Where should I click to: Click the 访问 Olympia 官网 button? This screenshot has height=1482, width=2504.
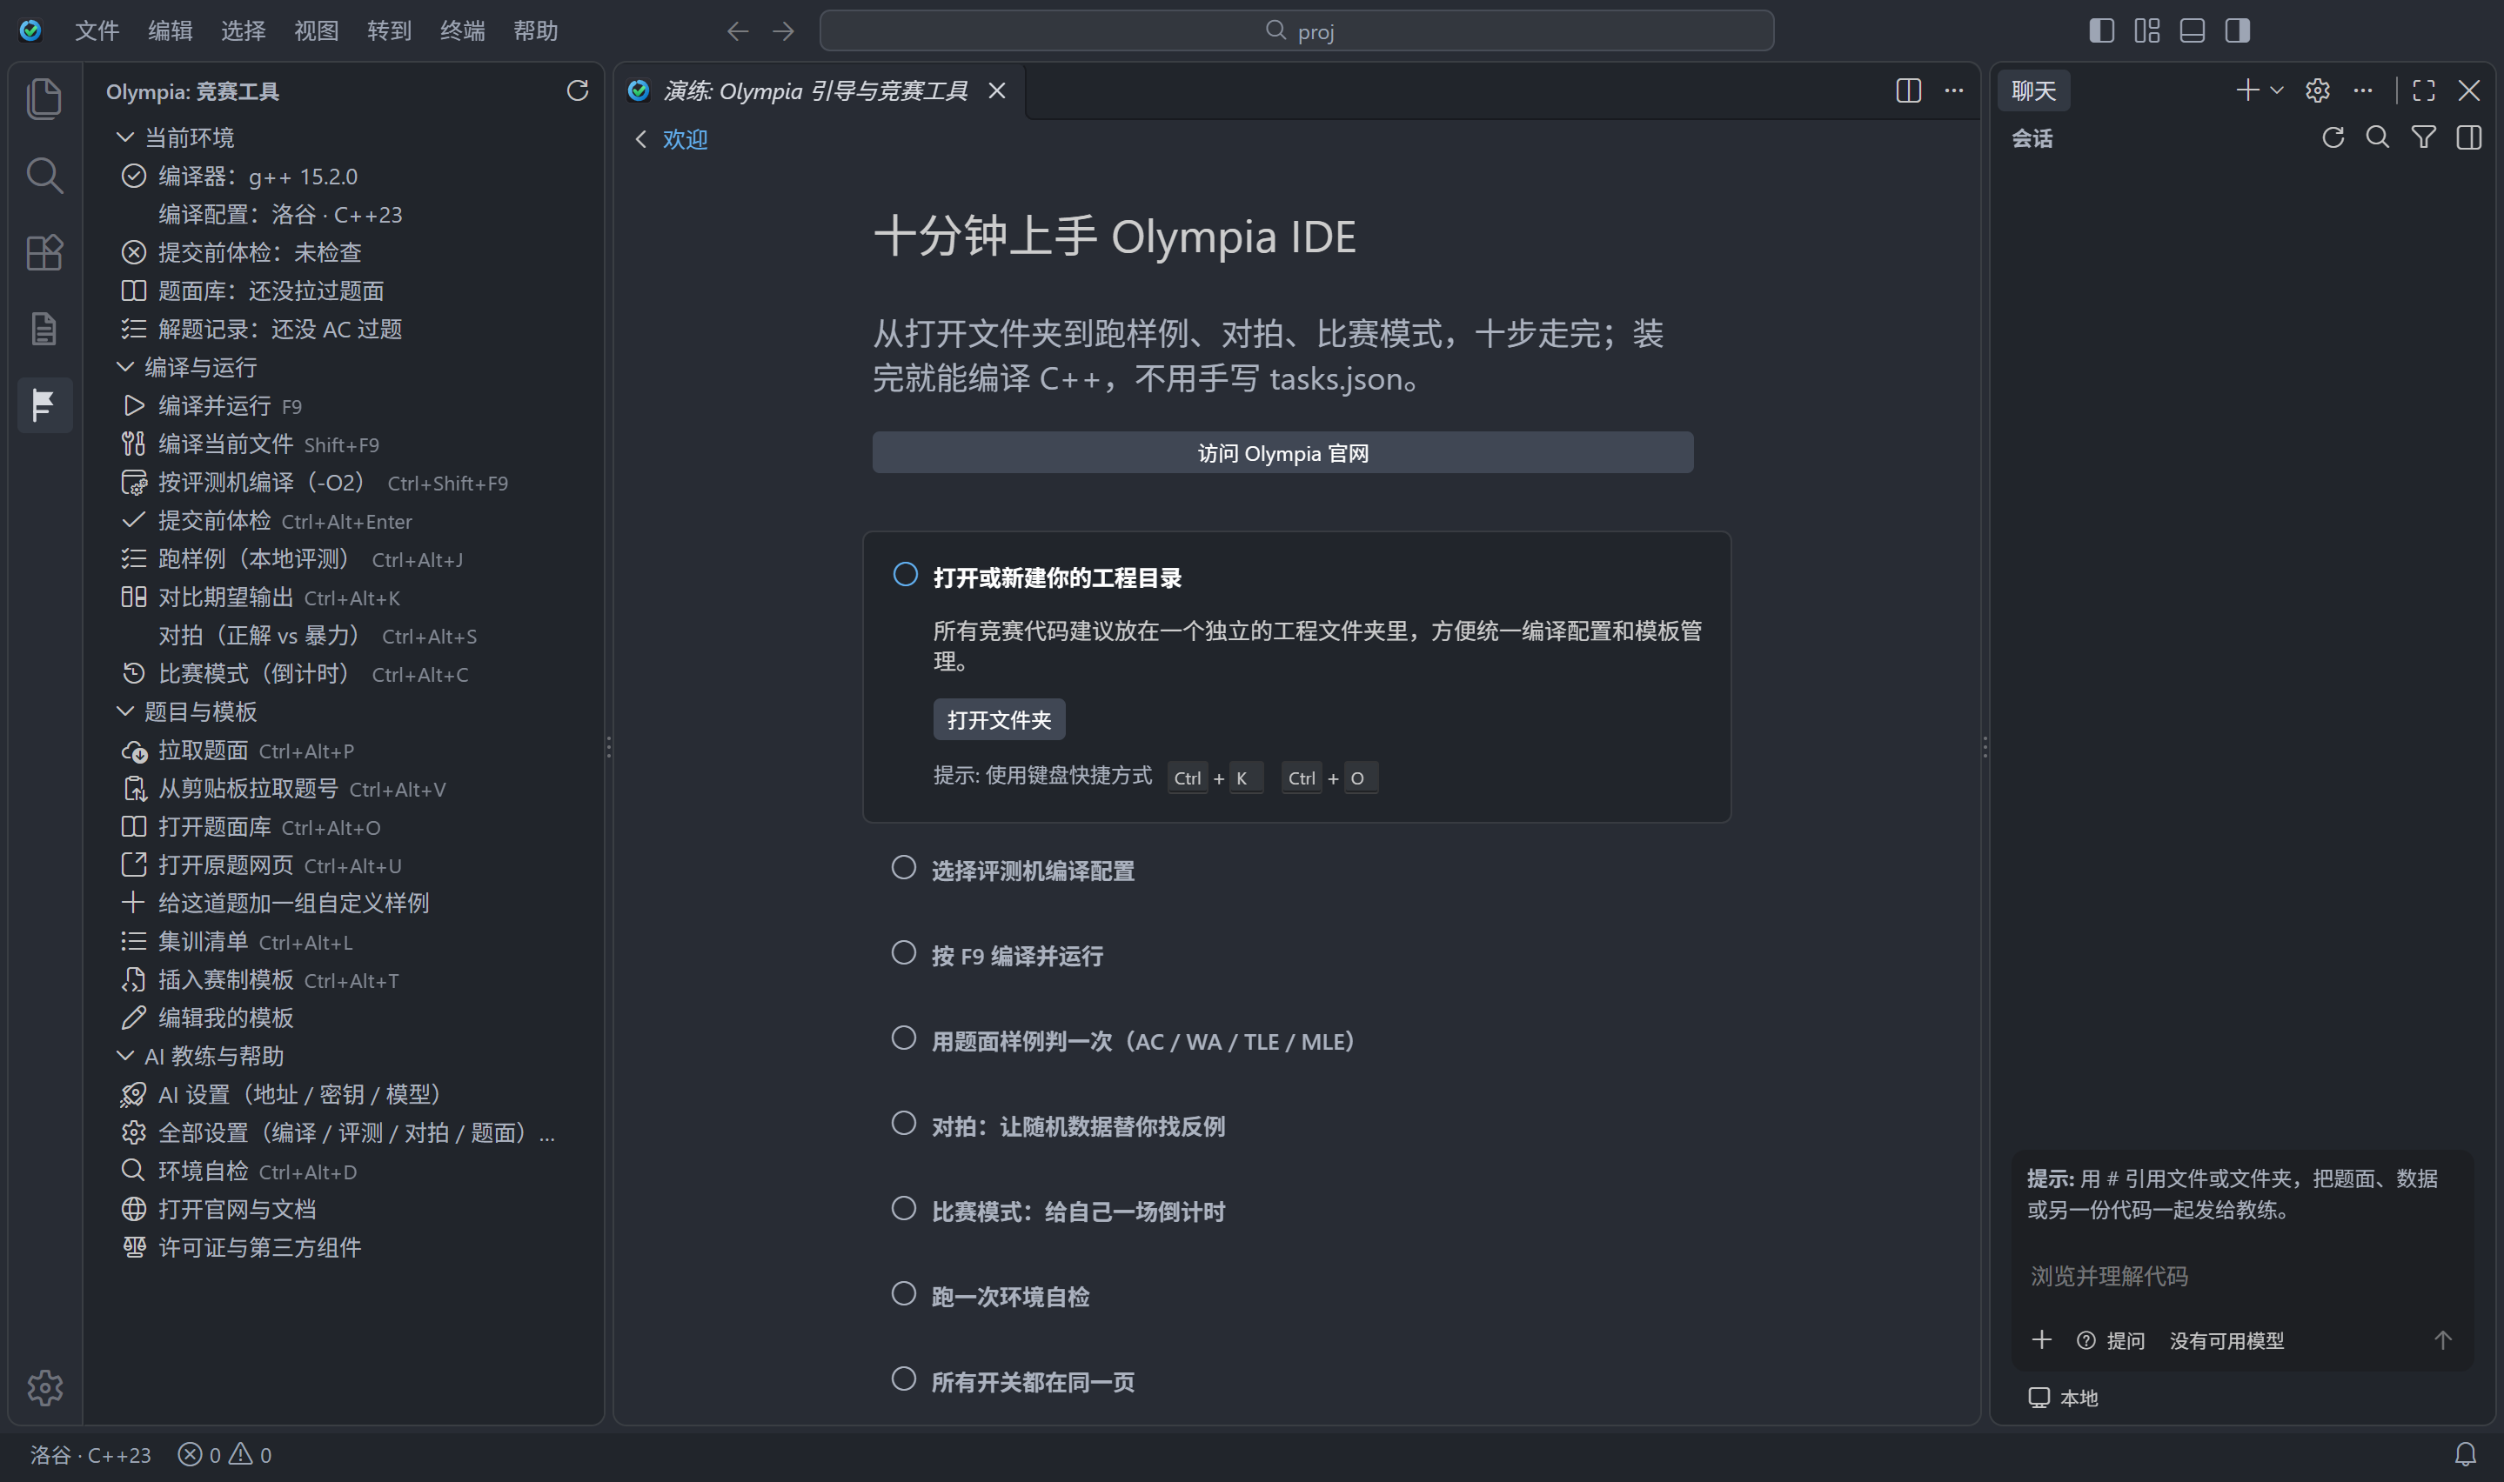[1282, 453]
